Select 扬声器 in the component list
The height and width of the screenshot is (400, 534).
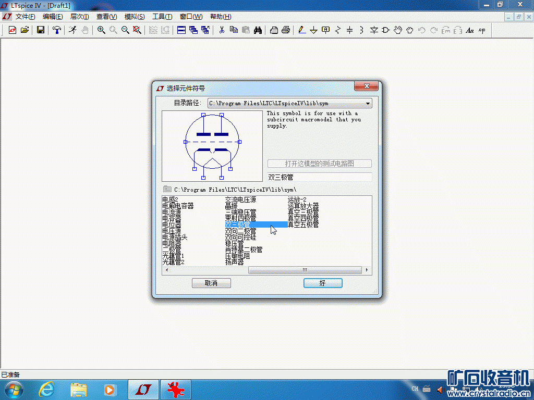(234, 262)
